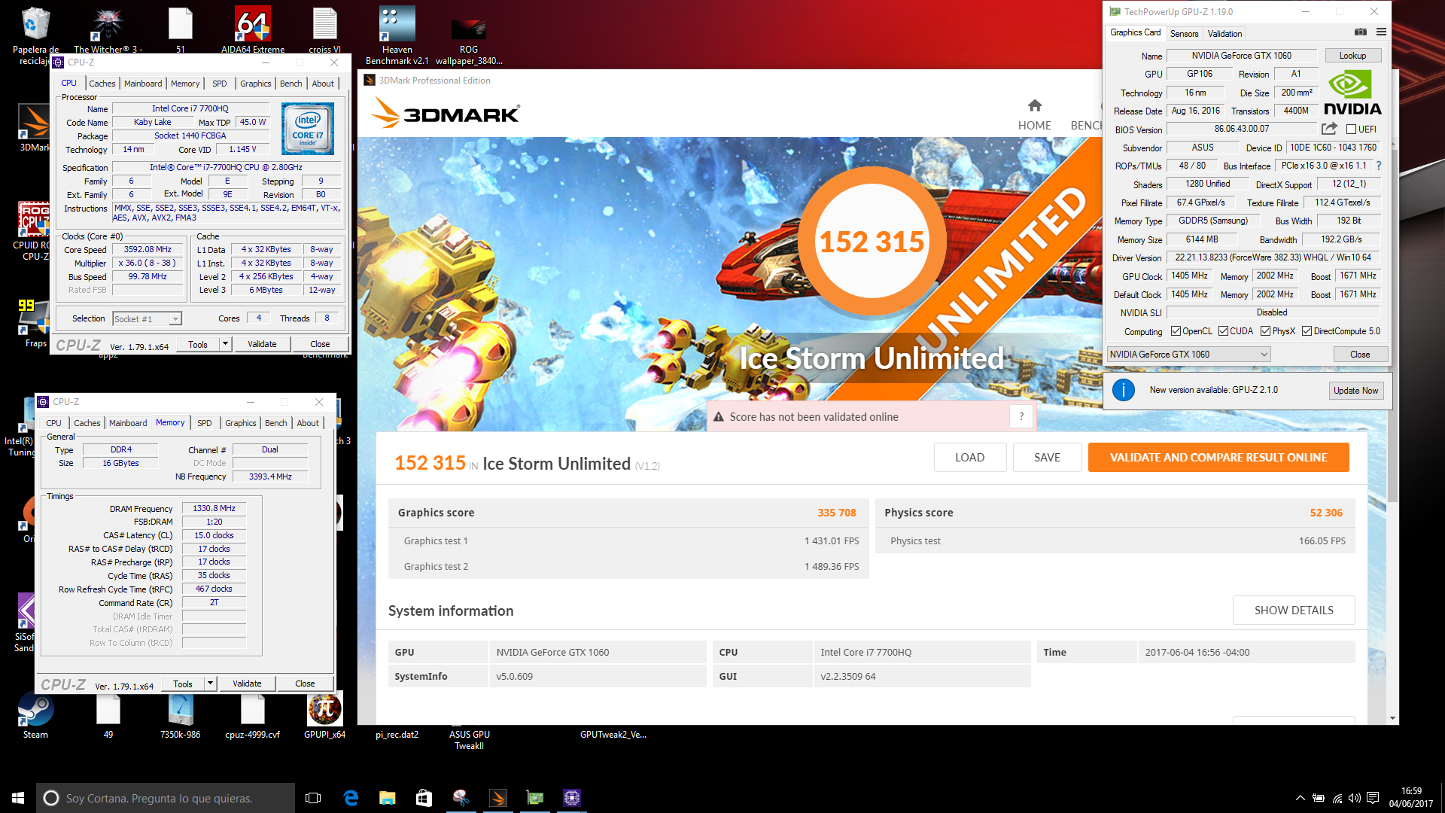Click the scroll down arrow in 3DMark
The image size is (1445, 813).
(1392, 719)
